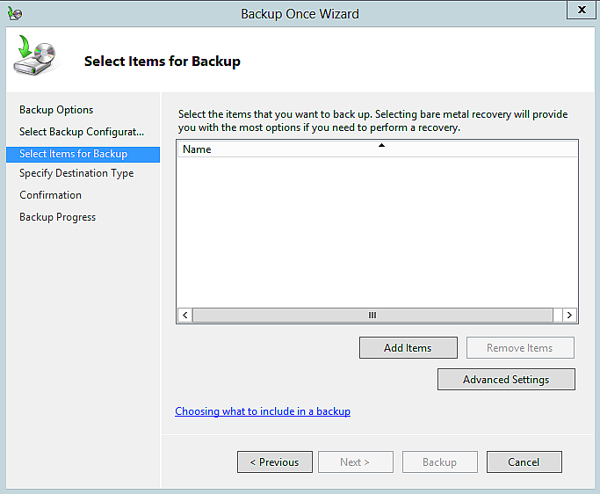Open the Backup Progress step
Image resolution: width=600 pixels, height=494 pixels.
tap(57, 217)
